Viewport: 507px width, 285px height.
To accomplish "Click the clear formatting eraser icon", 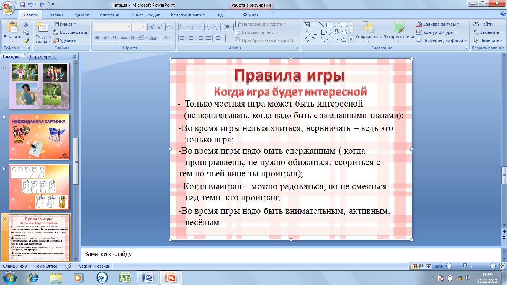I will click(x=170, y=27).
